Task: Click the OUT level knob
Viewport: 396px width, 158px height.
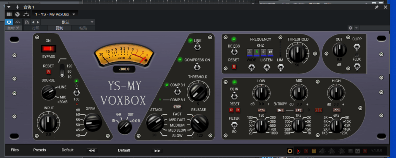Action: pyautogui.click(x=340, y=50)
